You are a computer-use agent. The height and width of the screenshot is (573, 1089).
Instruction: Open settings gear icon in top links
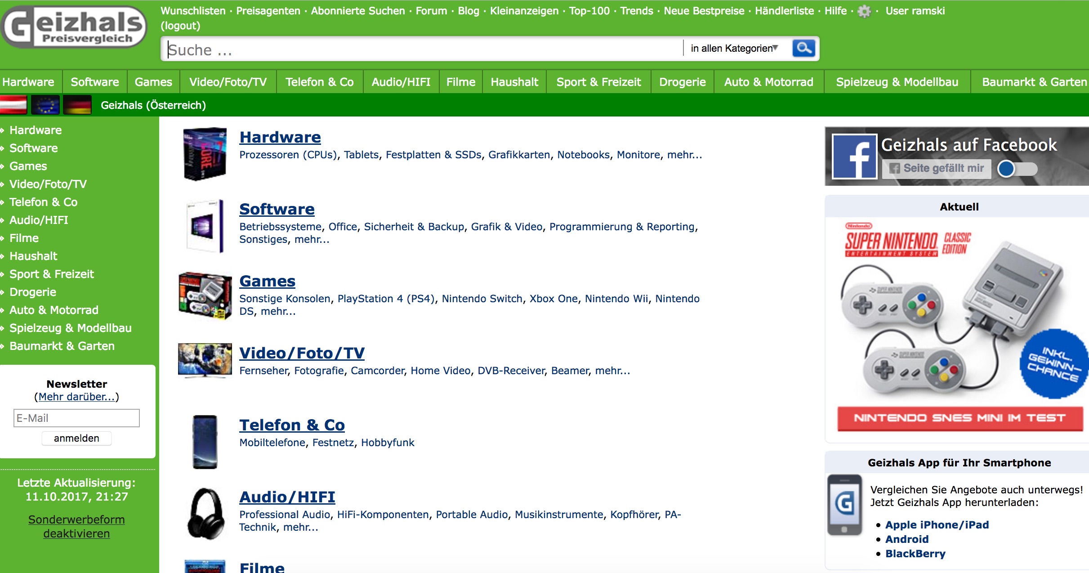[x=864, y=11]
